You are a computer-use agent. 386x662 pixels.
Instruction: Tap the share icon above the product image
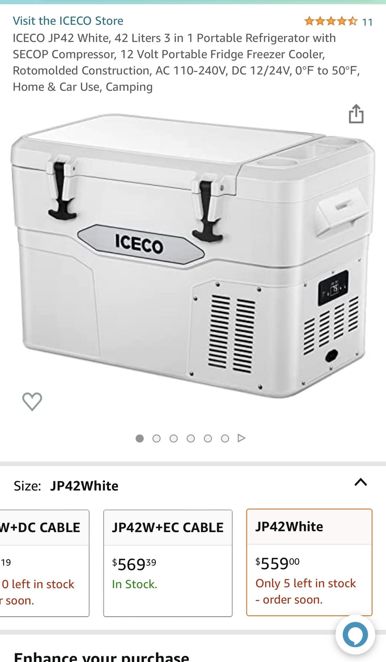point(356,114)
